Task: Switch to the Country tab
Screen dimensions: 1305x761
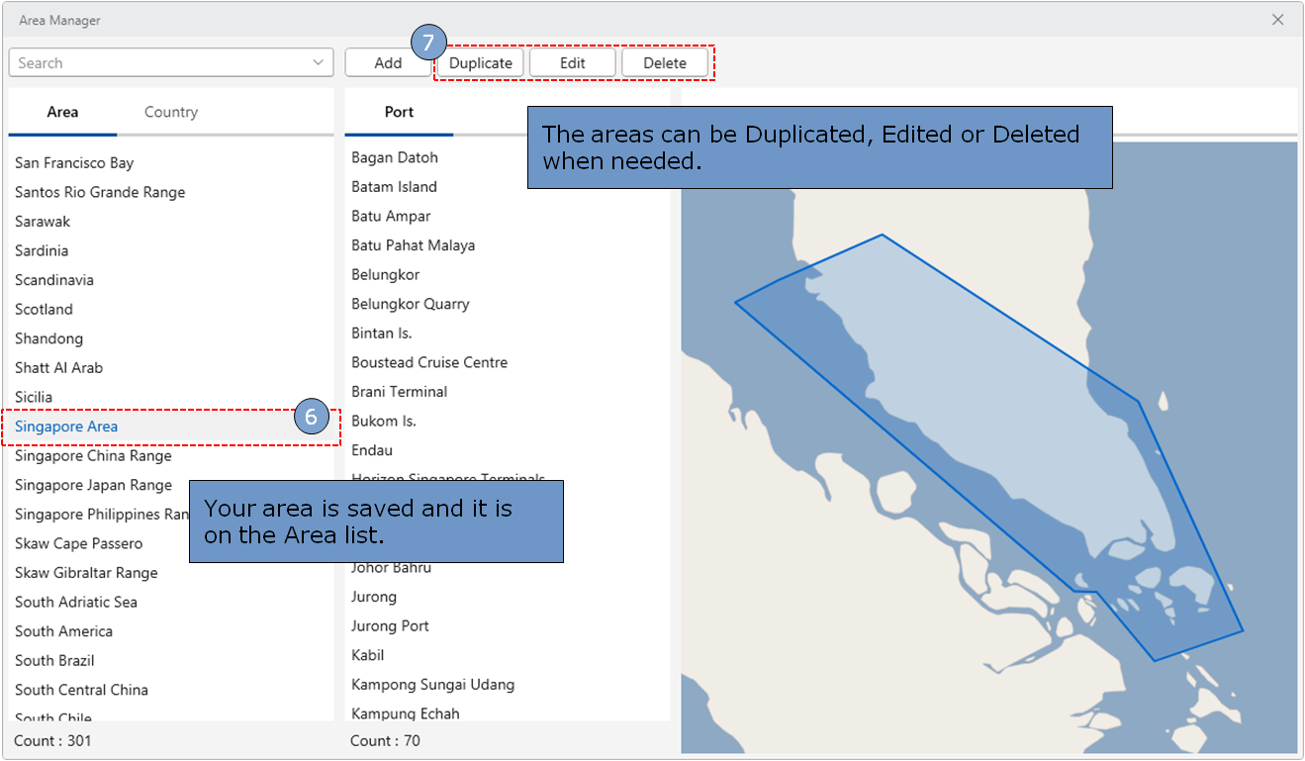Action: [171, 112]
